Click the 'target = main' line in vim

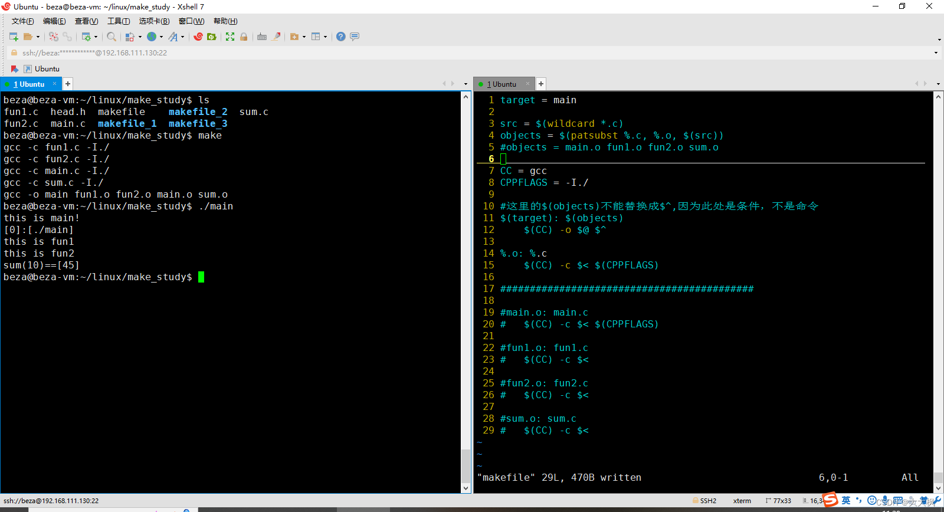click(x=538, y=100)
